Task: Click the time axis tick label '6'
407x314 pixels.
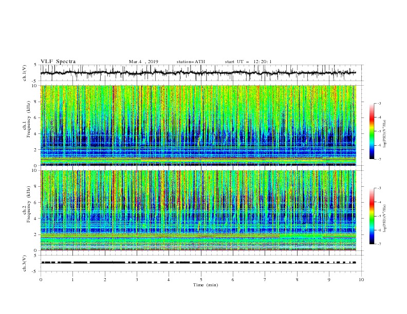Action: (233, 280)
